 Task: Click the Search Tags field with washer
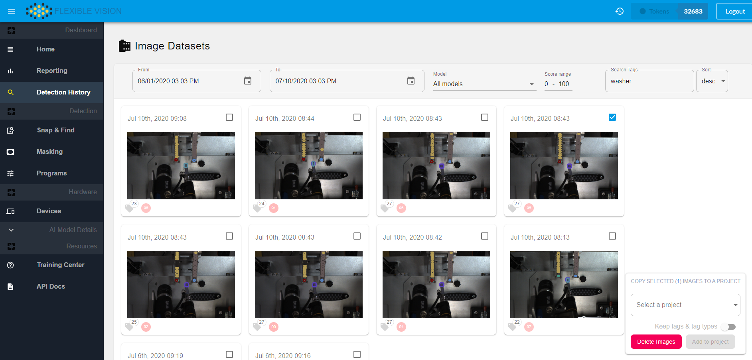pos(649,81)
